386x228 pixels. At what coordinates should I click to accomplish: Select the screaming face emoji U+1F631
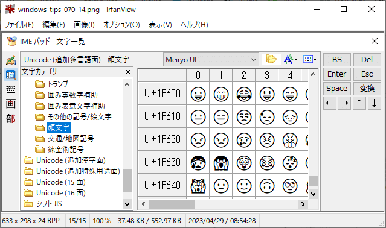click(x=221, y=163)
